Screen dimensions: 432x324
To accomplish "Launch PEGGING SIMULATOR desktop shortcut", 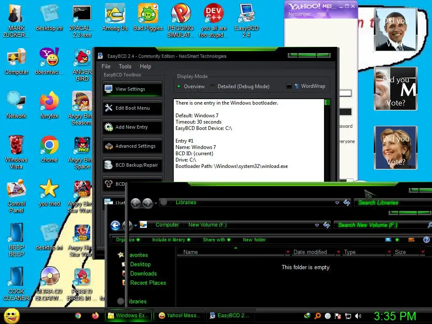I will (x=181, y=20).
